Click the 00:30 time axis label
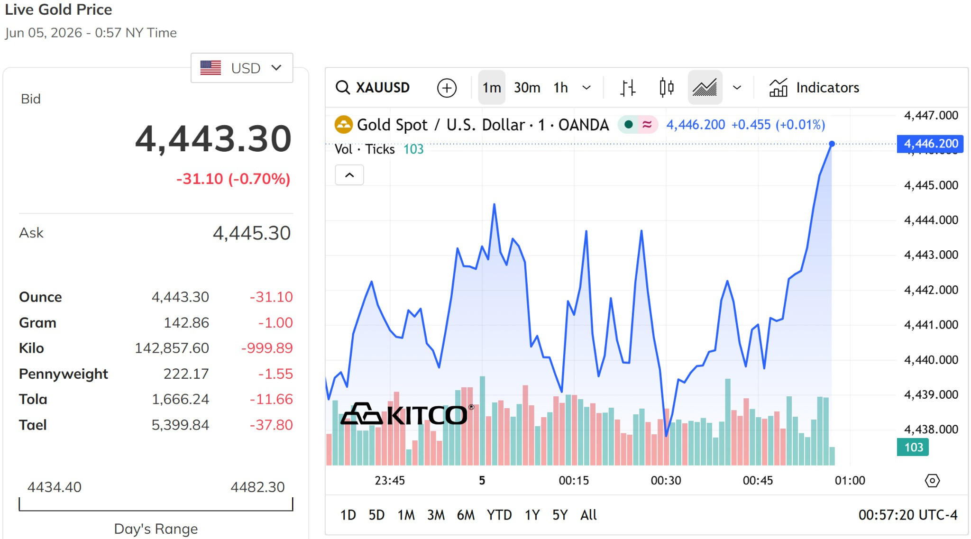The height and width of the screenshot is (539, 971). pyautogui.click(x=666, y=481)
